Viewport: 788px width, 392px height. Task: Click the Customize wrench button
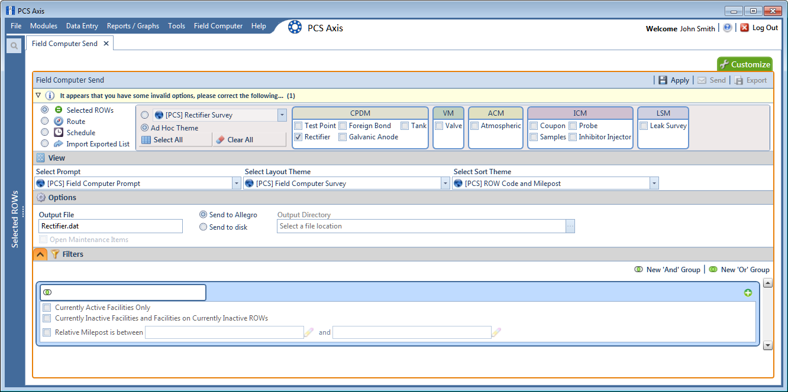(745, 64)
